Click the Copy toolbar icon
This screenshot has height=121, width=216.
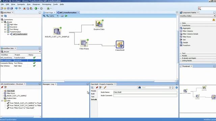pyautogui.click(x=28, y=8)
